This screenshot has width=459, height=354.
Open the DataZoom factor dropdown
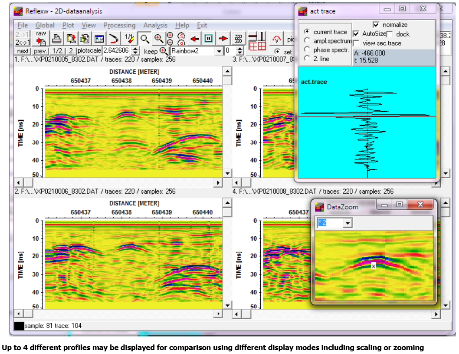tap(347, 223)
